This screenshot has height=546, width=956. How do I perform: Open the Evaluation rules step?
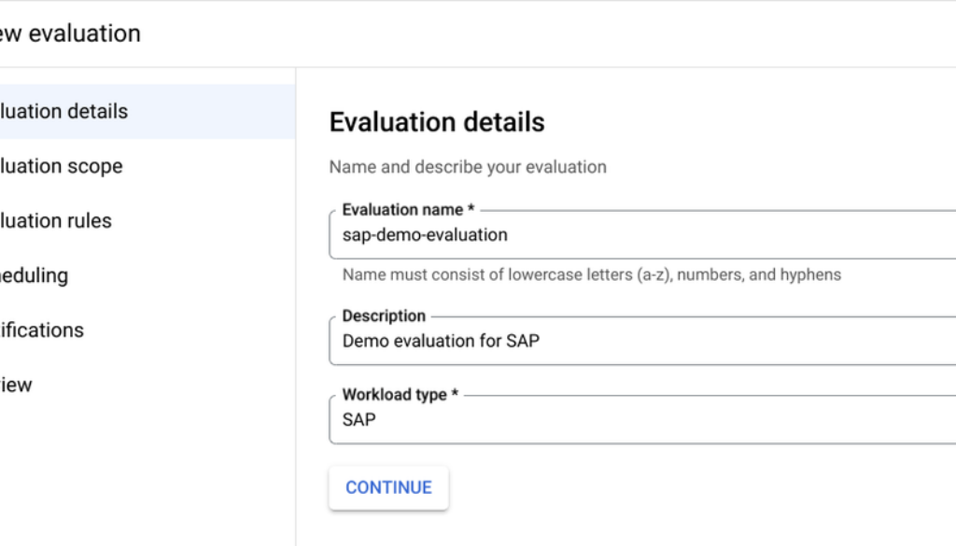pyautogui.click(x=56, y=221)
